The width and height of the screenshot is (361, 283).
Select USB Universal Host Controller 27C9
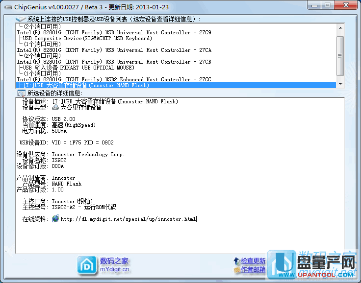pyautogui.click(x=114, y=32)
